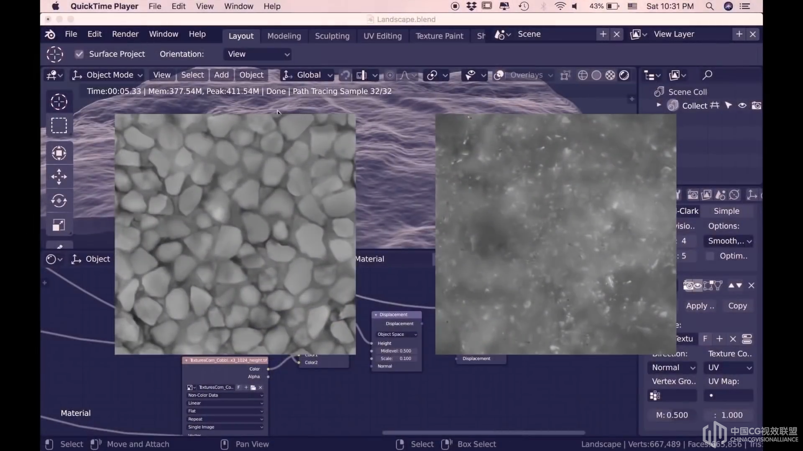Image resolution: width=803 pixels, height=451 pixels.
Task: Switch viewport to wireframe shading
Action: coord(583,75)
